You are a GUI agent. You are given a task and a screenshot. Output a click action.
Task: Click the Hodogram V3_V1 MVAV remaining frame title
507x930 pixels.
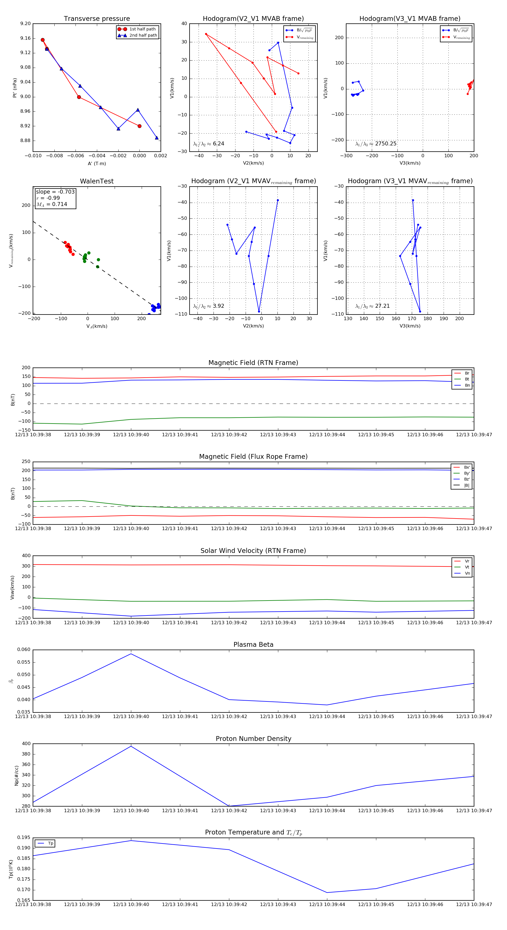click(410, 181)
